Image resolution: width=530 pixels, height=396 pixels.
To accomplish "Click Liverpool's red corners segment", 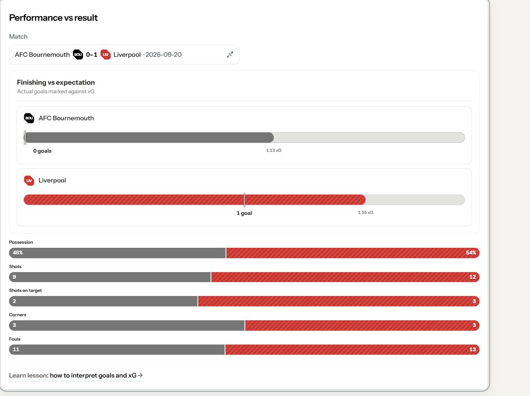I will 362,325.
